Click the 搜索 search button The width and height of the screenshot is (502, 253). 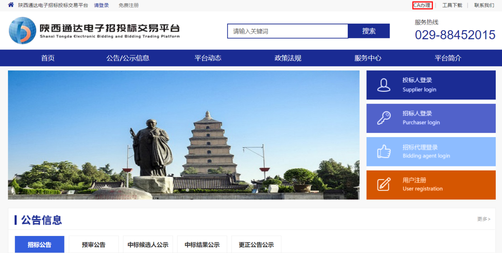(x=369, y=31)
